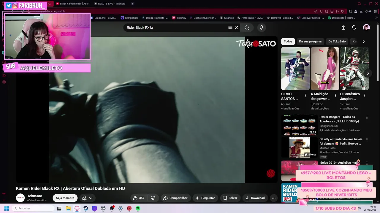Open options for O Luffy short

coord(367,140)
